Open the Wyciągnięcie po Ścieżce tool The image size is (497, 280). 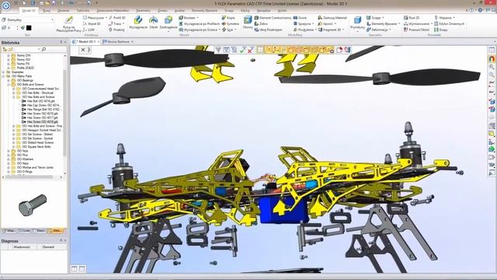[x=199, y=30]
